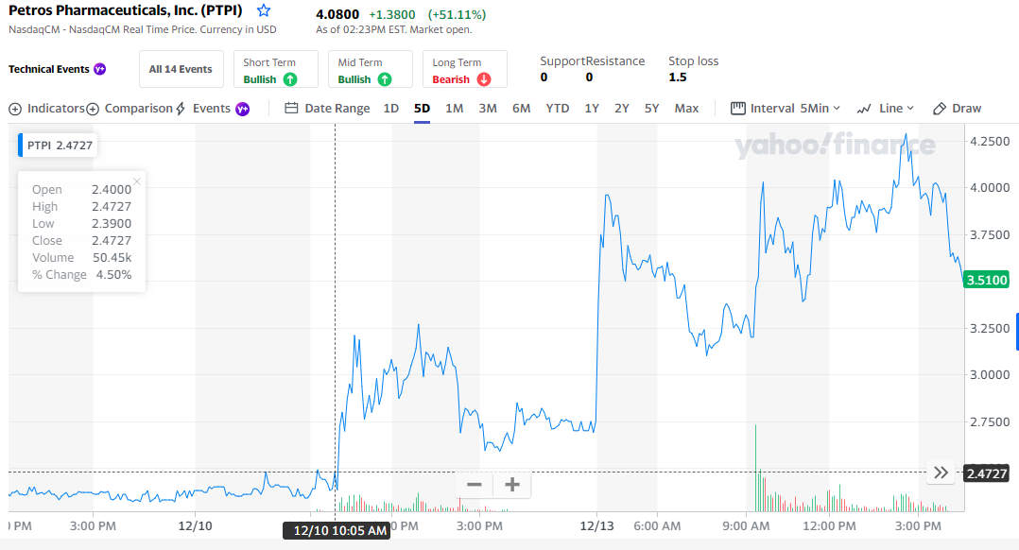Open the Date Range picker
Viewport: 1019px width, 550px height.
pyautogui.click(x=327, y=109)
